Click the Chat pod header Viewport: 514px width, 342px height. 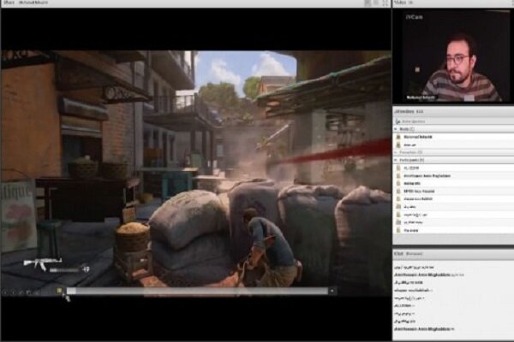[453, 254]
